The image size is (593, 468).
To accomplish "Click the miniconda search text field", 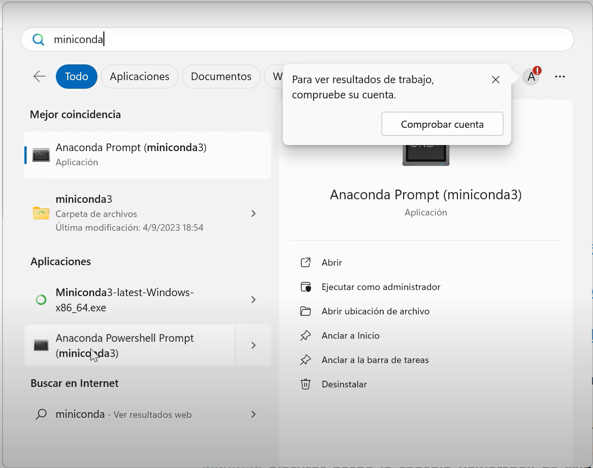I will (297, 39).
